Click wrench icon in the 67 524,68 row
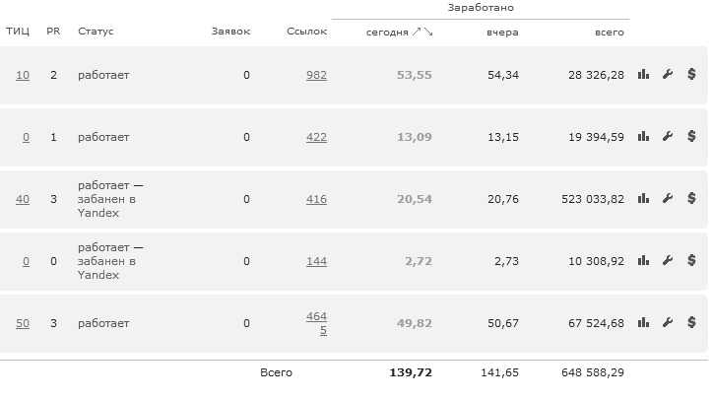The image size is (712, 400). pos(667,323)
